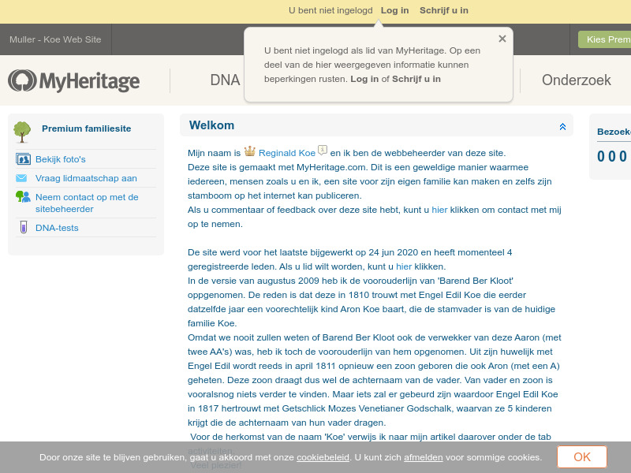Click the afmelden cookie link
Image resolution: width=631 pixels, height=473 pixels.
(x=424, y=457)
